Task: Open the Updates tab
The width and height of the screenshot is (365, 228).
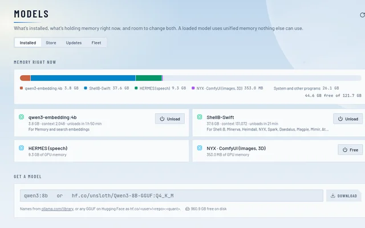Action: tap(74, 43)
